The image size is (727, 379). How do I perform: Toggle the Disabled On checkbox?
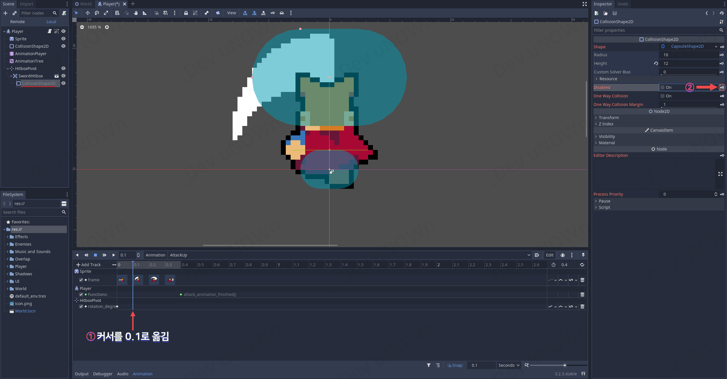(662, 87)
